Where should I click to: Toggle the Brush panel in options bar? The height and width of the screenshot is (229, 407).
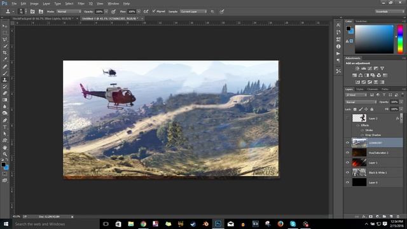pyautogui.click(x=32, y=11)
